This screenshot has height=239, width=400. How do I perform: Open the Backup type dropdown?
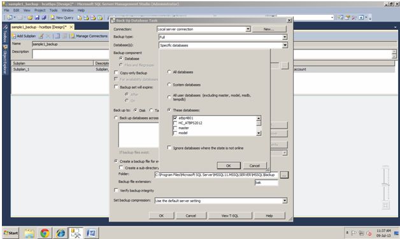[x=285, y=37]
